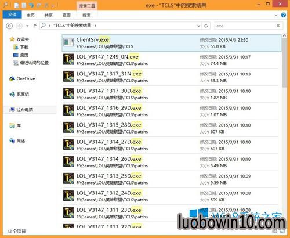Click icon of LOL_V3147_1317_30D.exe
The width and height of the screenshot is (290, 238).
[x=68, y=93]
